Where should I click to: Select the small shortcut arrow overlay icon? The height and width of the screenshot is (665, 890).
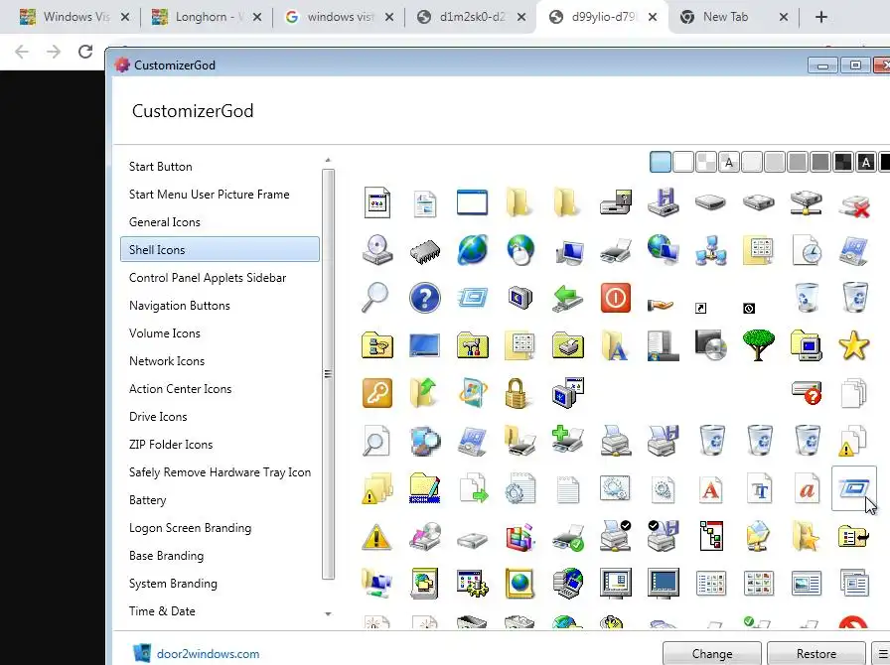[x=701, y=308]
